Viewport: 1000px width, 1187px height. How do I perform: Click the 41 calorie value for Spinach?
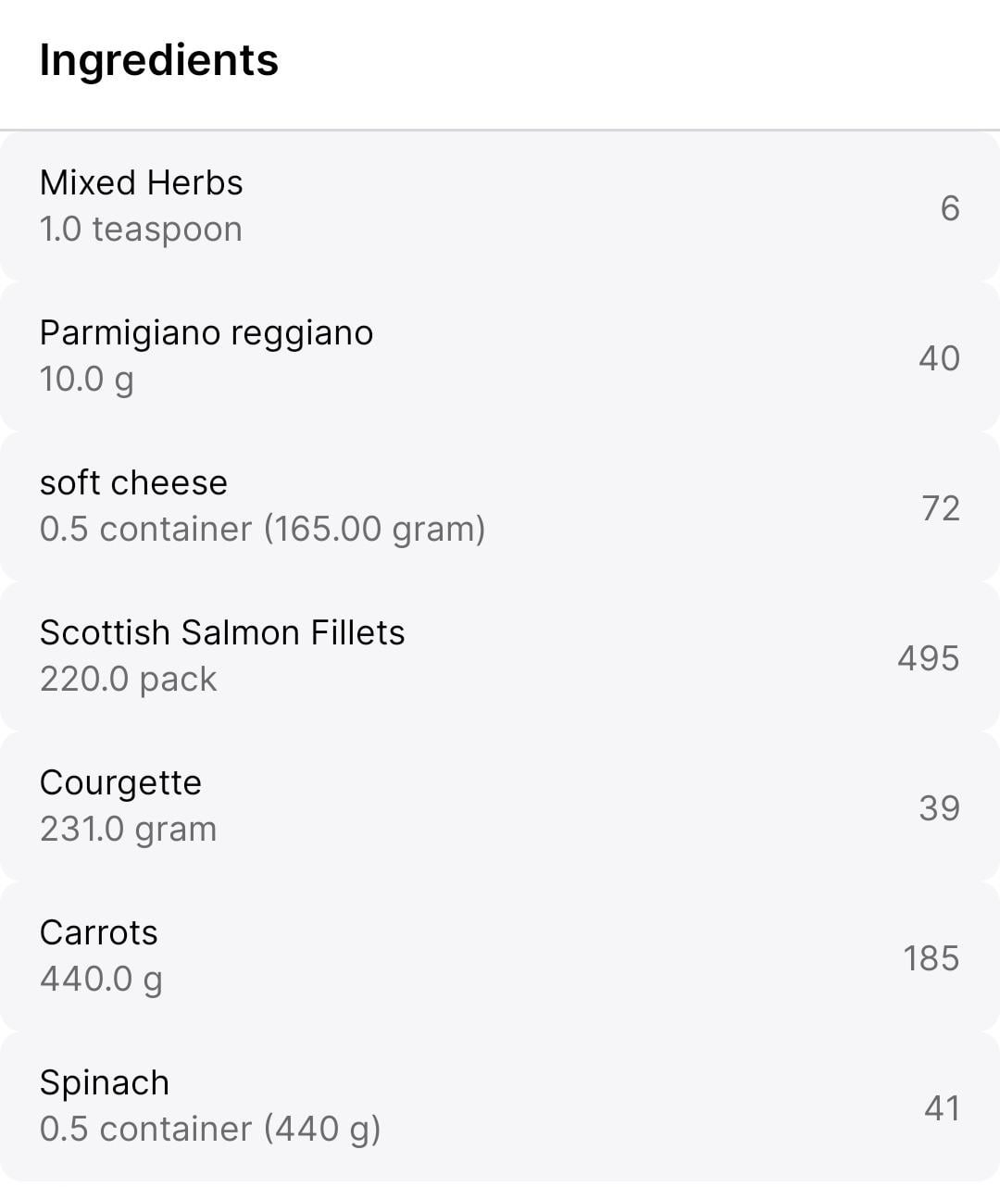click(x=942, y=1108)
